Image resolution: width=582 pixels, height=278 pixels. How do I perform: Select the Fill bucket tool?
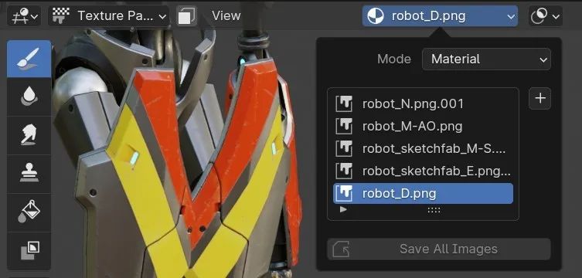click(x=29, y=213)
